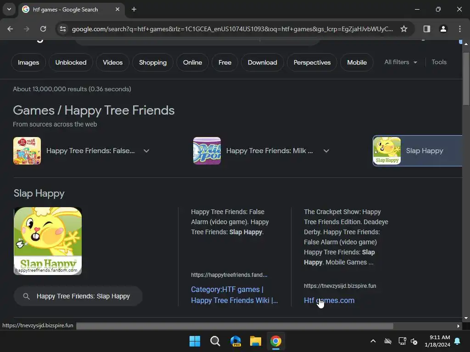Image resolution: width=470 pixels, height=352 pixels.
Task: Select the Online filter chip
Action: [192, 62]
